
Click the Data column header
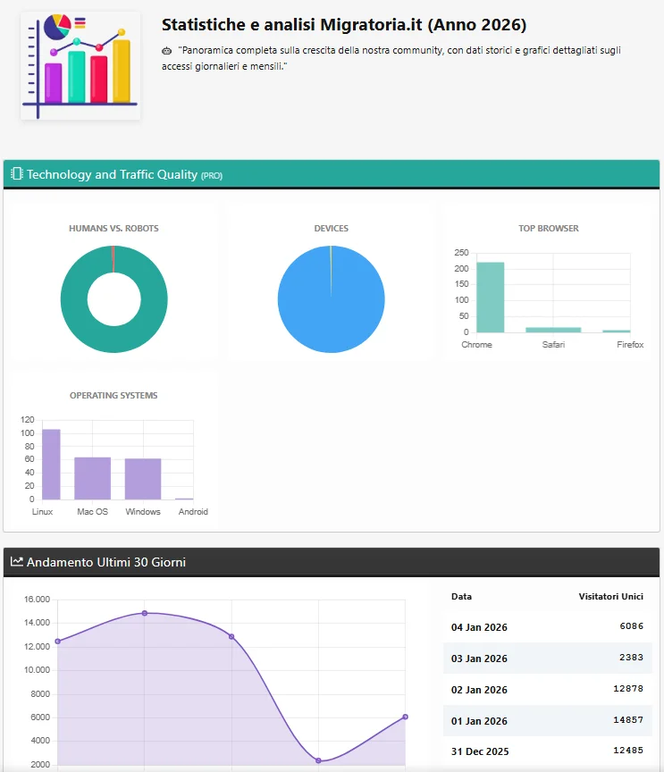click(461, 596)
